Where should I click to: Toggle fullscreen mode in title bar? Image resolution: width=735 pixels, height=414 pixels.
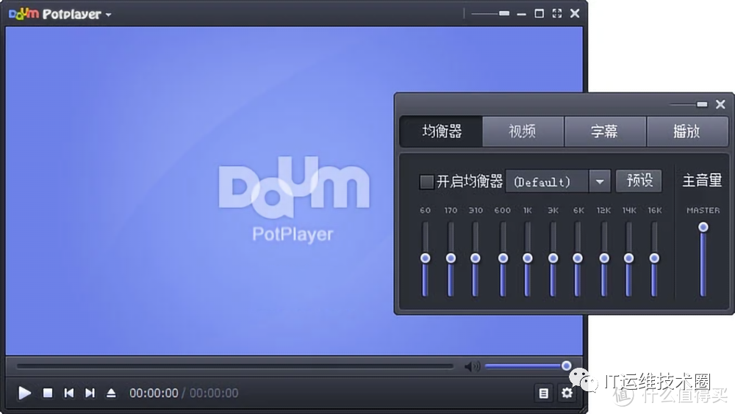click(x=557, y=14)
